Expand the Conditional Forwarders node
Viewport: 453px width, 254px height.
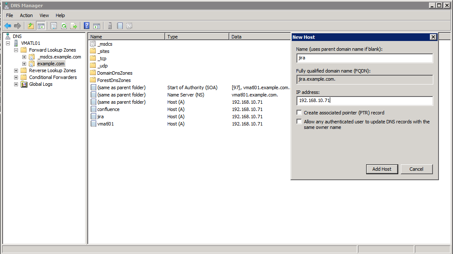16,78
